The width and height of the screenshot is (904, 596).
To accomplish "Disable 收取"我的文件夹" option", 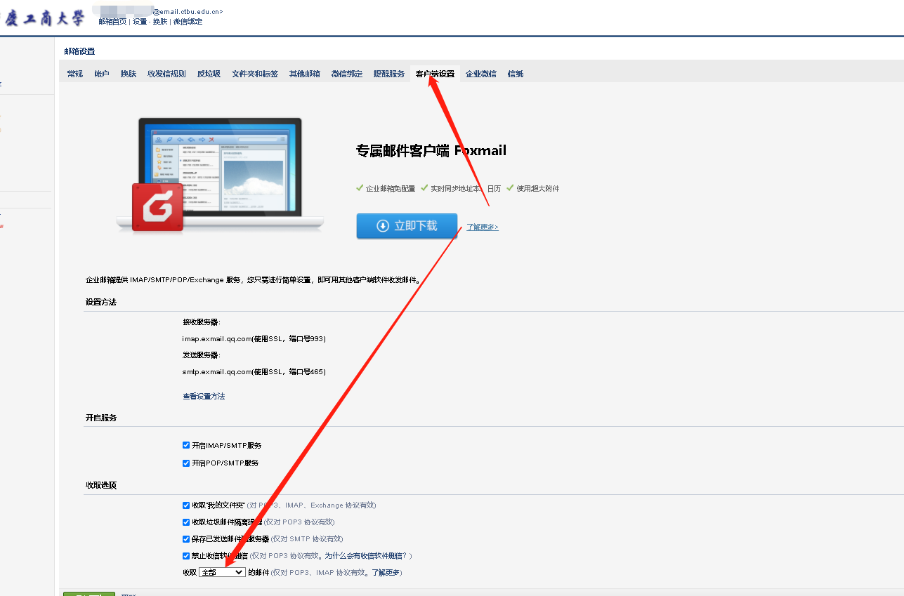I will (186, 505).
